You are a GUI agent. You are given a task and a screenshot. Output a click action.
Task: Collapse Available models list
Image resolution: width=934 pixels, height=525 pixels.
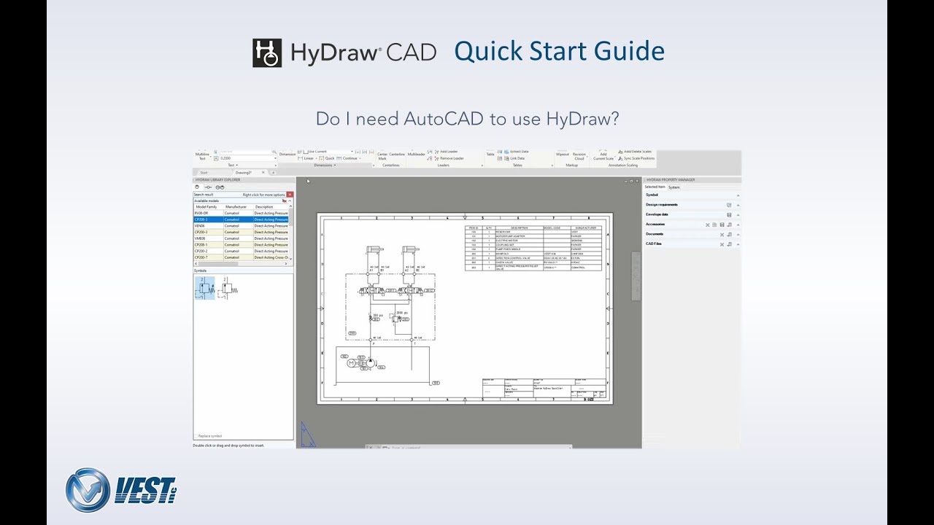pos(290,201)
